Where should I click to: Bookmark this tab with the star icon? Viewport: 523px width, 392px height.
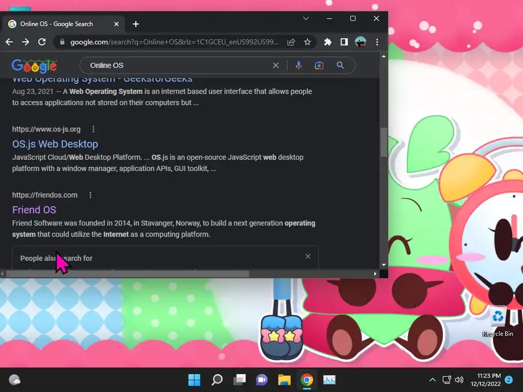tap(307, 42)
